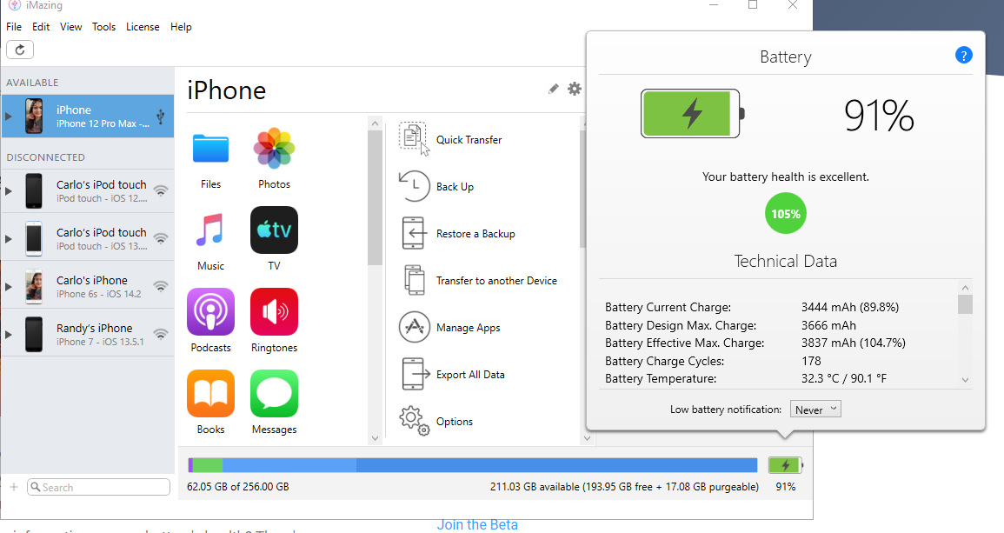This screenshot has height=533, width=1004.
Task: Click Technical Data scroll down arrow
Action: coord(965,380)
